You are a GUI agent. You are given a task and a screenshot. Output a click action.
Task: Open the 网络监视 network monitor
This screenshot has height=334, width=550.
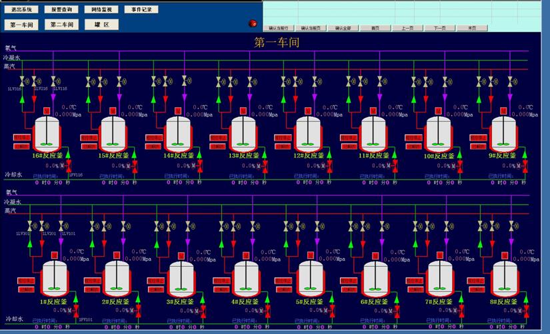tap(101, 9)
